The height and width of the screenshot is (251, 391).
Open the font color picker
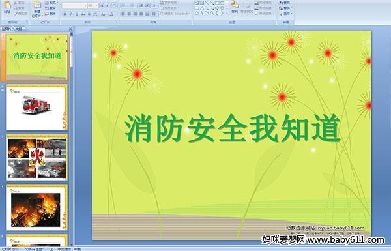pyautogui.click(x=111, y=14)
